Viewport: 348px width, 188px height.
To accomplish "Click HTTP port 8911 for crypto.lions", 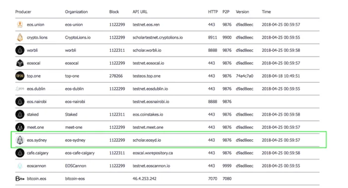I will 212,37.
